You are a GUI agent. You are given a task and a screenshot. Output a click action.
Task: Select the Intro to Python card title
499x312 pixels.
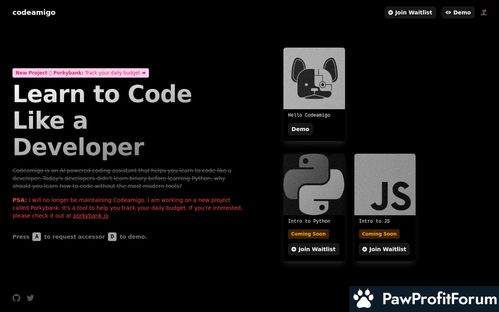309,221
